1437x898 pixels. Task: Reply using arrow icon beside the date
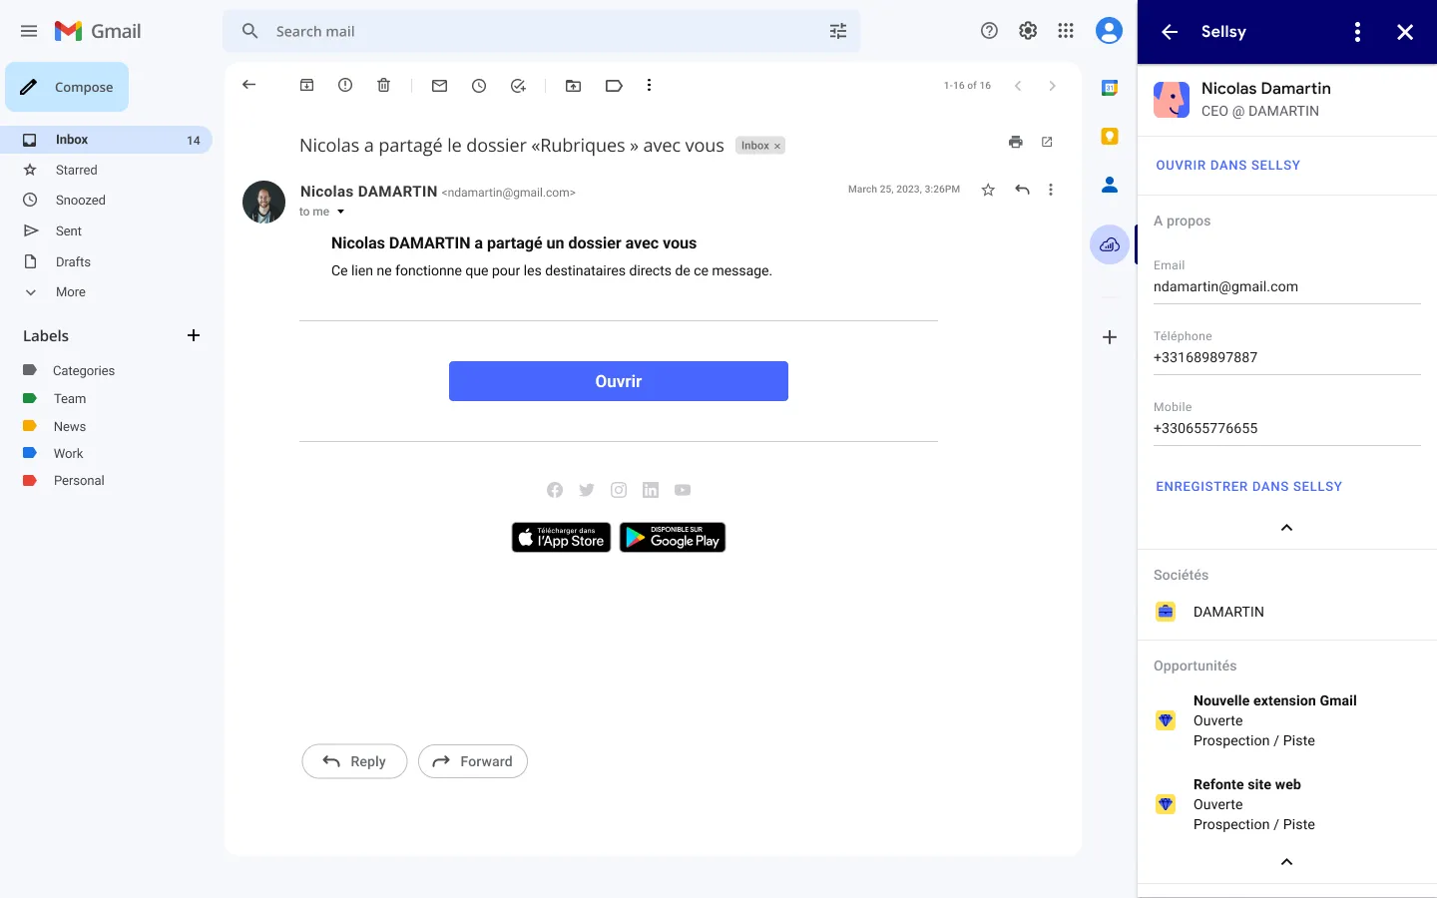click(1022, 190)
